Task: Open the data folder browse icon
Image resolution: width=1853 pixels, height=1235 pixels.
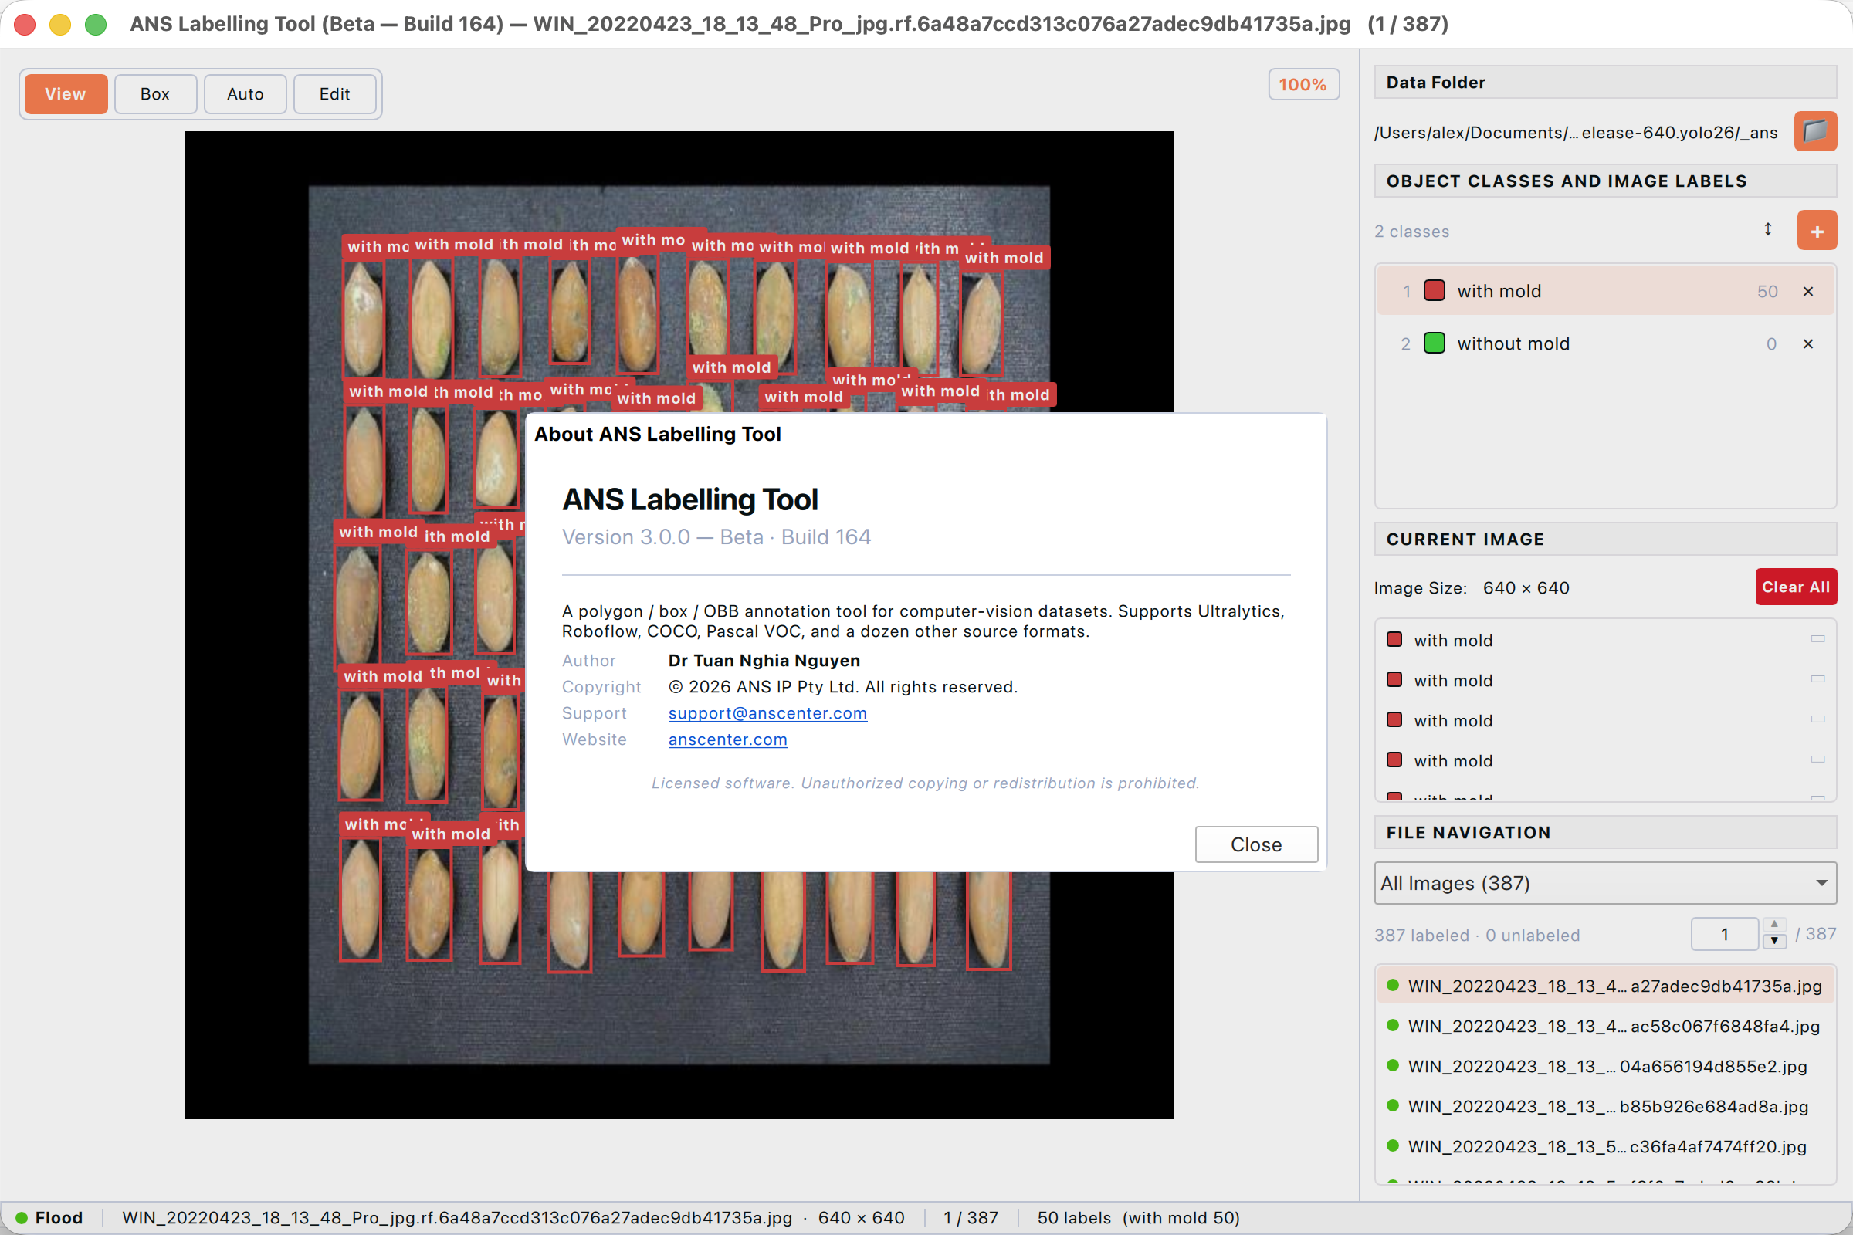Action: coord(1814,130)
